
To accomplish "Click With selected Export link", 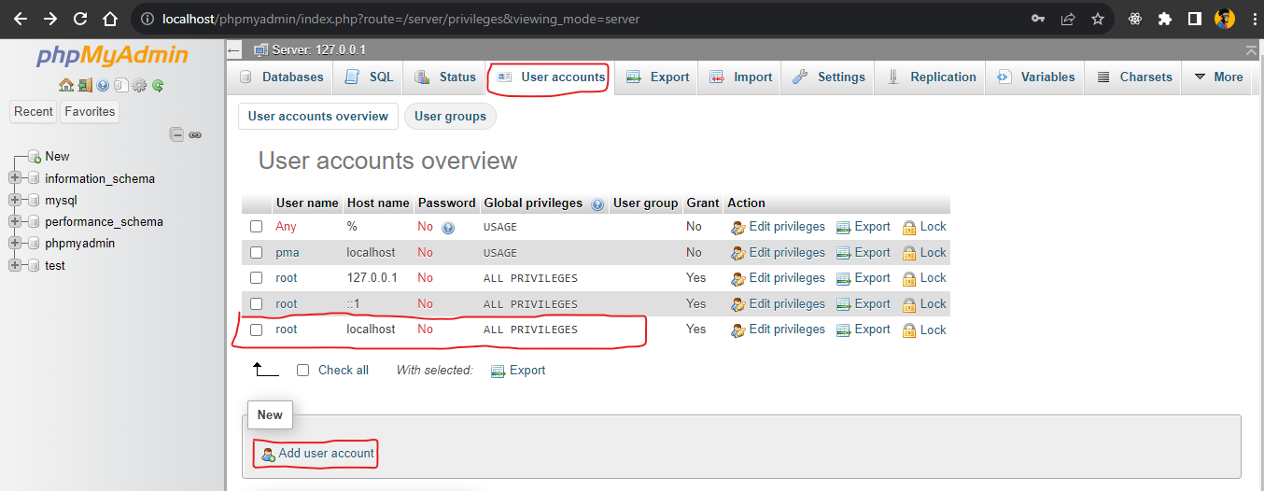I will coord(518,371).
